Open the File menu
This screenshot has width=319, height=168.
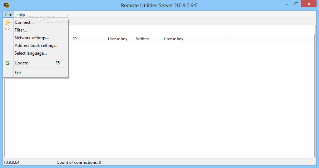[x=8, y=14]
